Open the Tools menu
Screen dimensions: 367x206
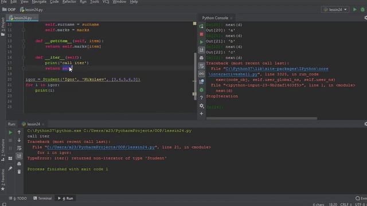(94, 2)
